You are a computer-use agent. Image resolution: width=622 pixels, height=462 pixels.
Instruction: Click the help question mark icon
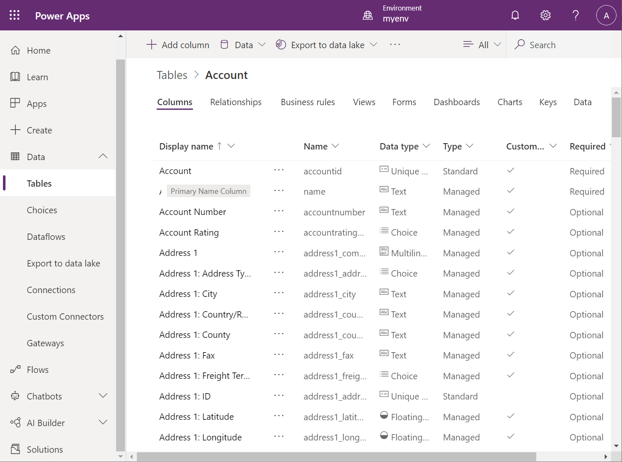click(575, 16)
